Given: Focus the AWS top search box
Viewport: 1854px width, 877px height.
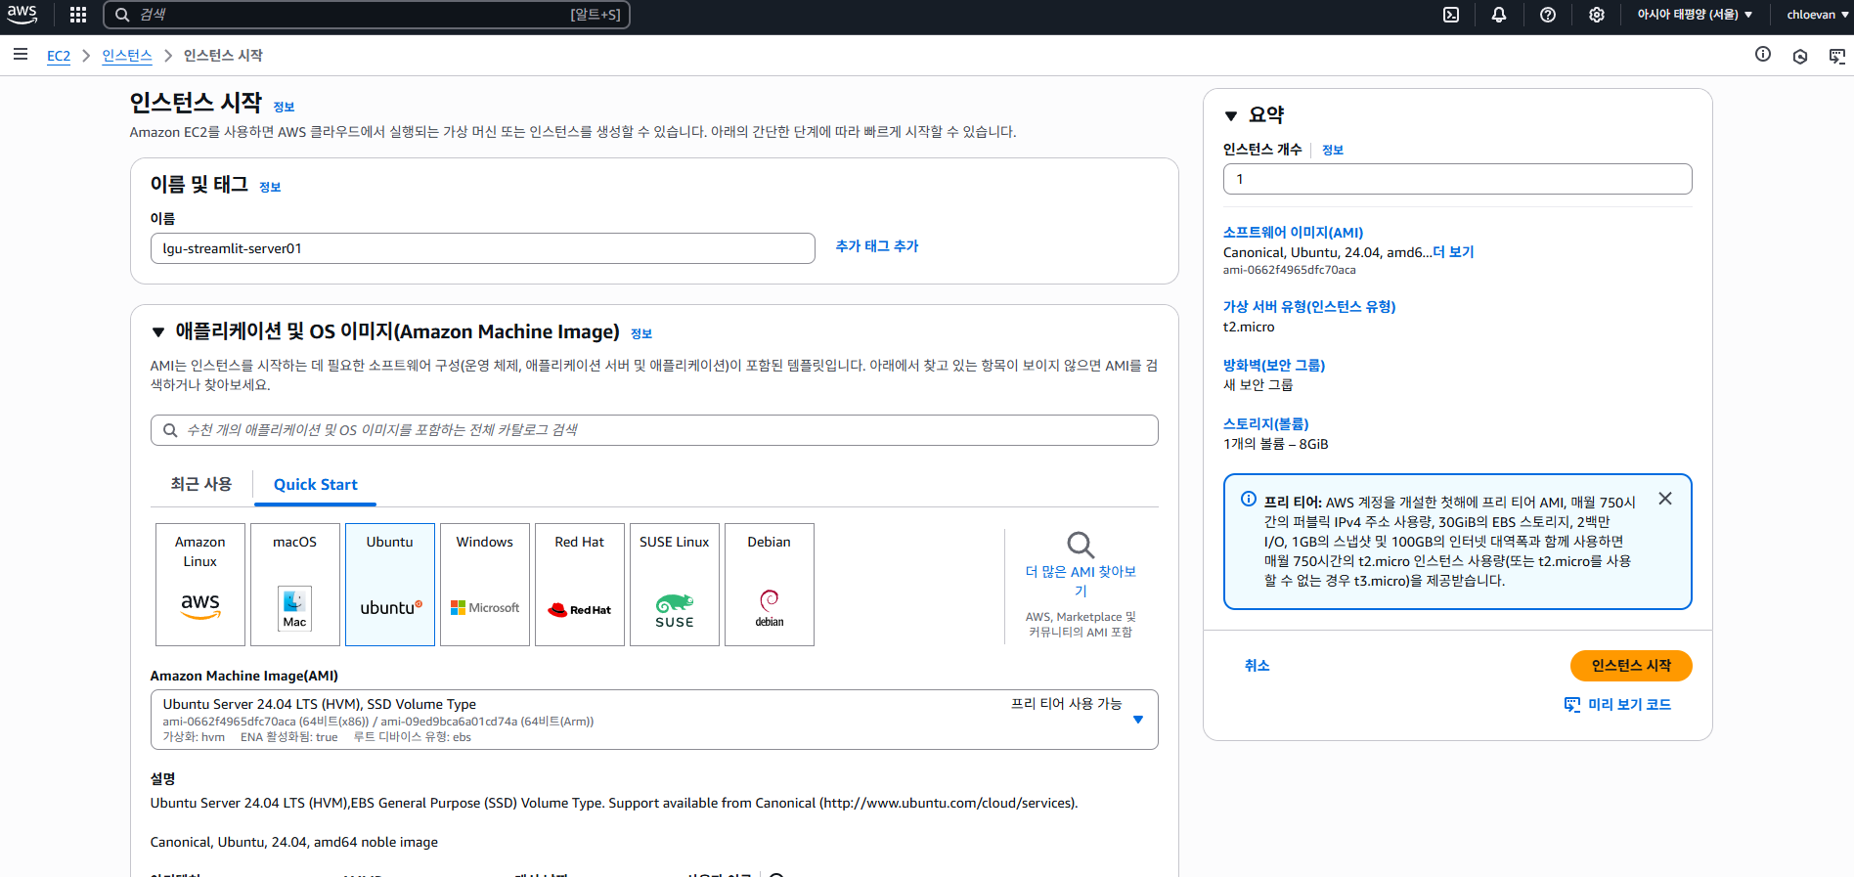Looking at the screenshot, I should click(367, 15).
